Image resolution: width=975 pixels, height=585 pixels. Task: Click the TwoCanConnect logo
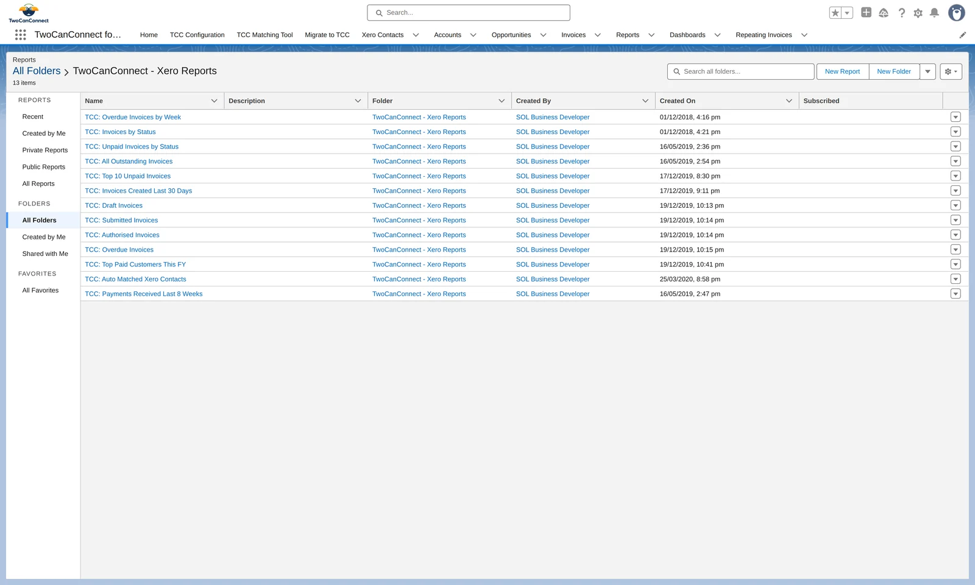29,13
